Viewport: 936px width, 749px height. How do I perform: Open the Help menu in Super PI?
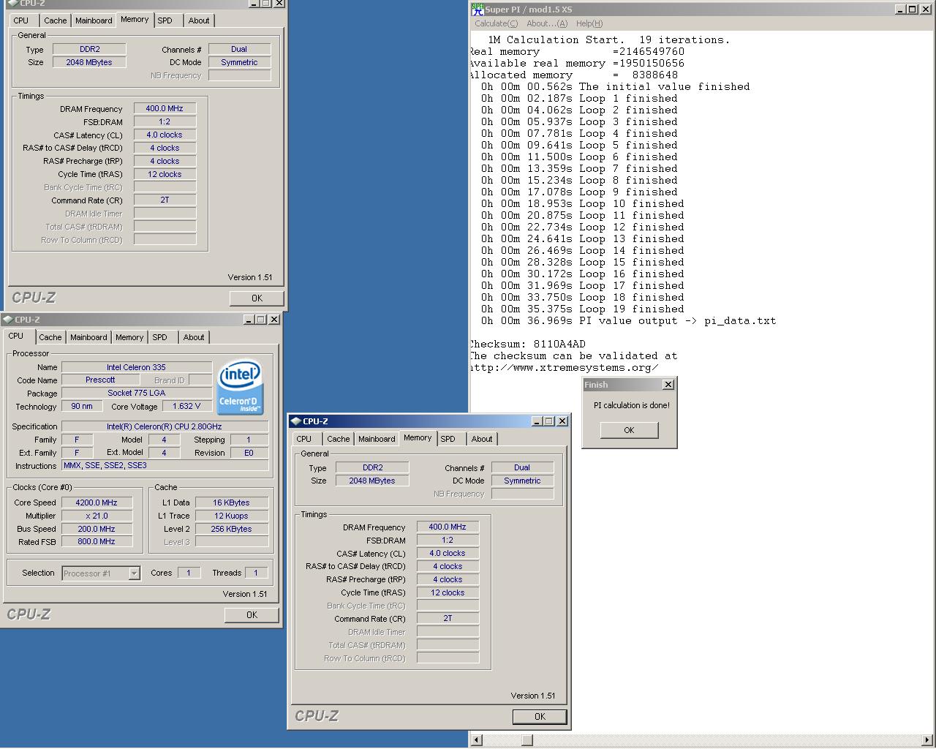click(589, 23)
